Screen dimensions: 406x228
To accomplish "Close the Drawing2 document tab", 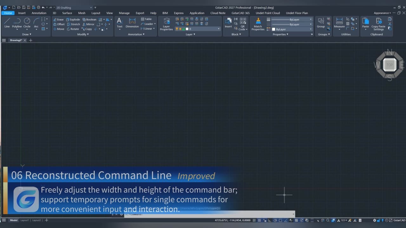I will click(25, 40).
